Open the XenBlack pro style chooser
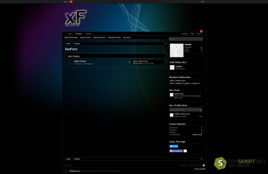The image size is (268, 174). tap(68, 165)
